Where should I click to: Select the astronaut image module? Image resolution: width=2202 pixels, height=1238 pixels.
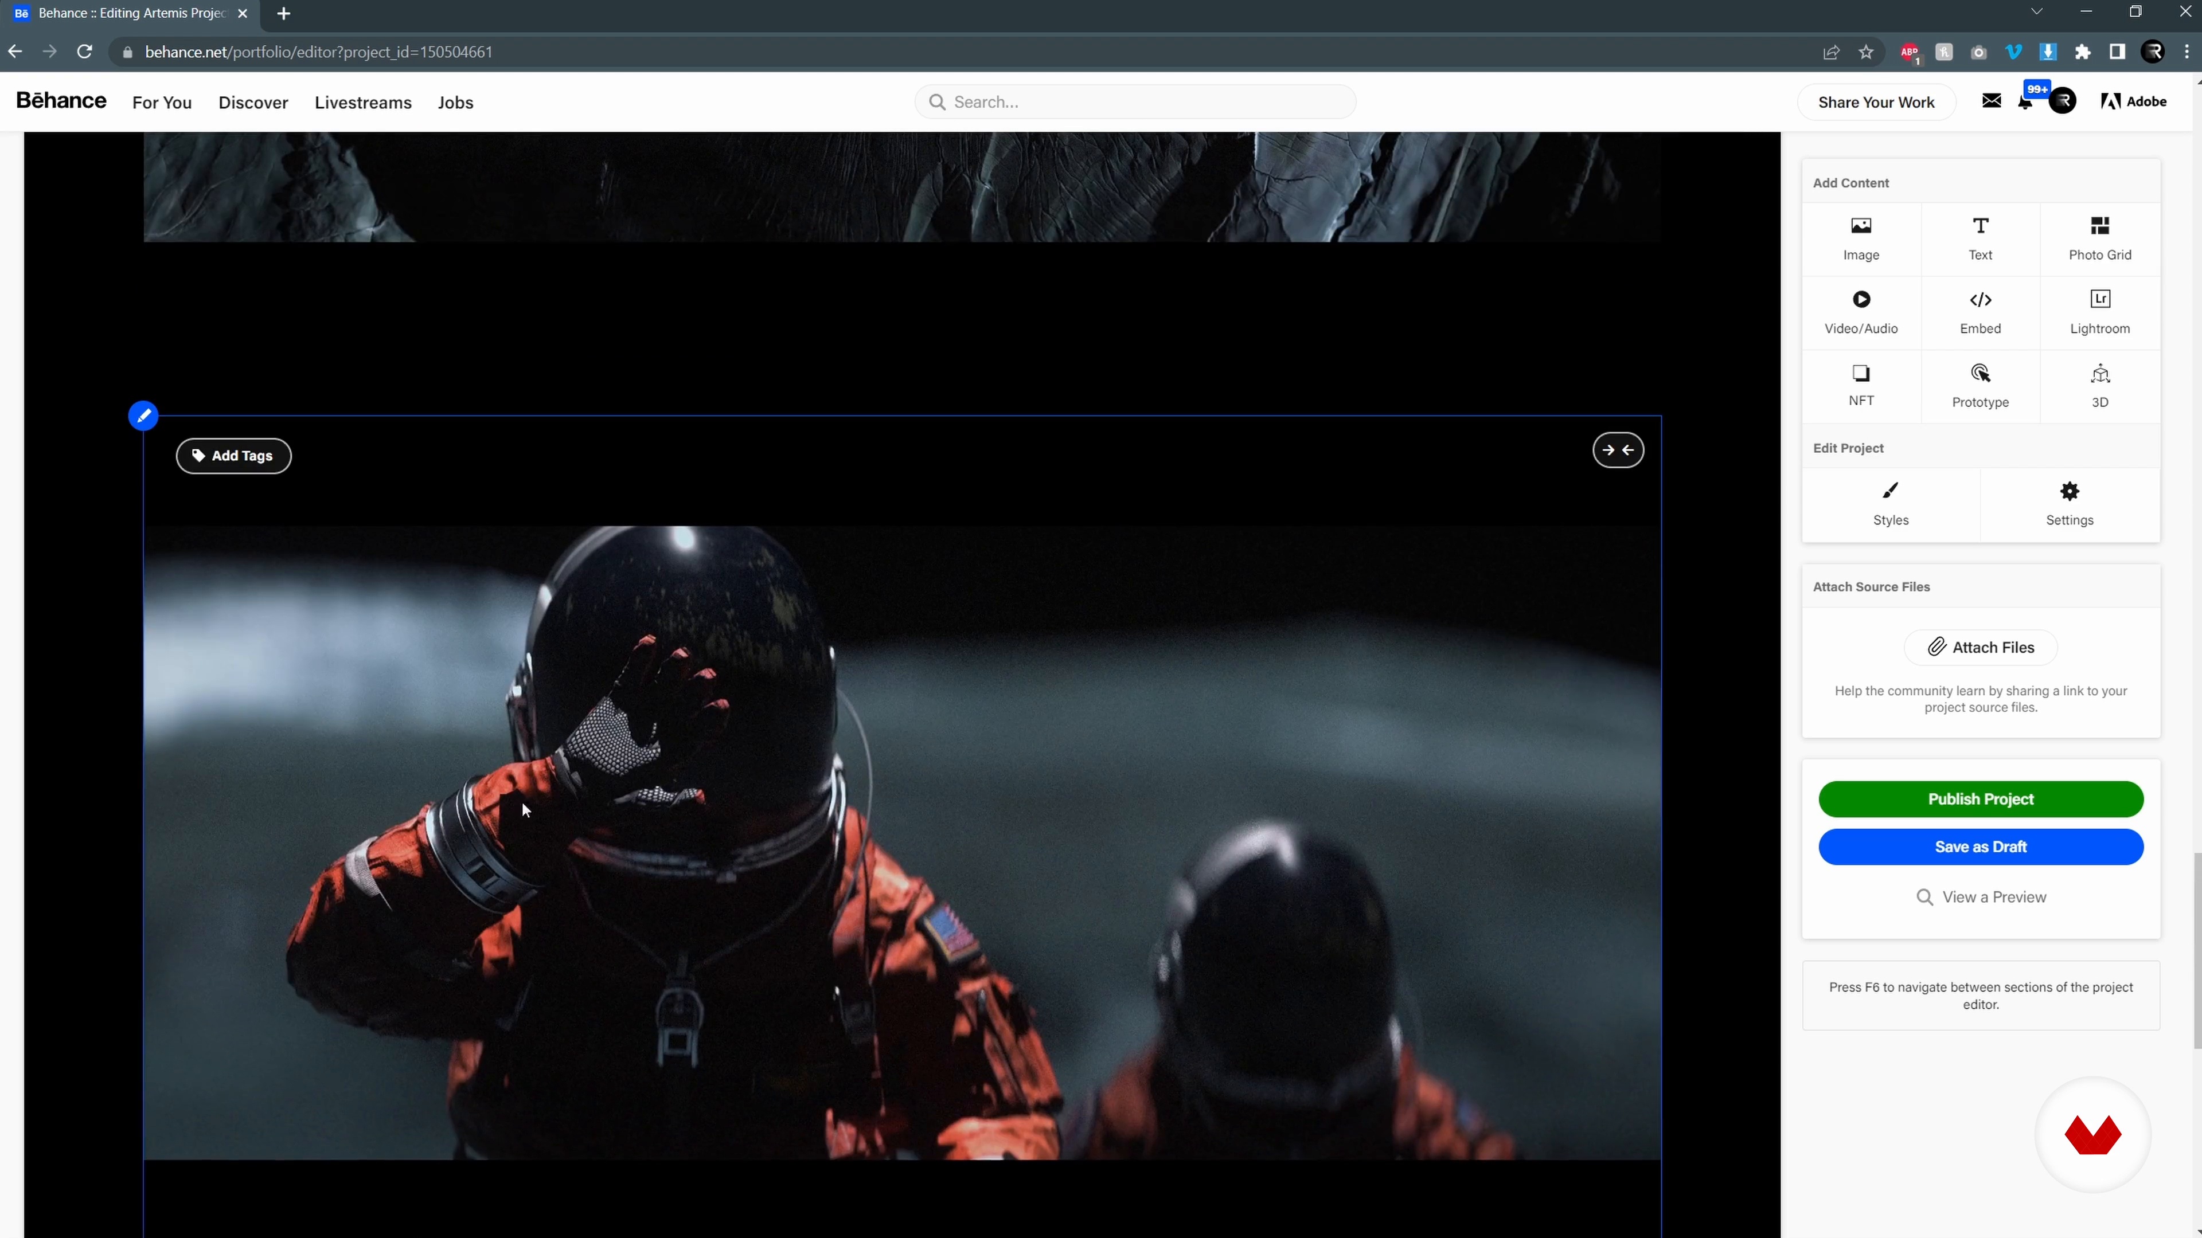tap(902, 843)
